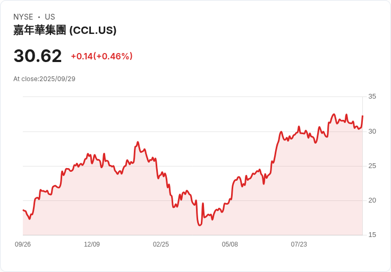
Task: Click the 30 y-axis label
Action: tap(372, 131)
